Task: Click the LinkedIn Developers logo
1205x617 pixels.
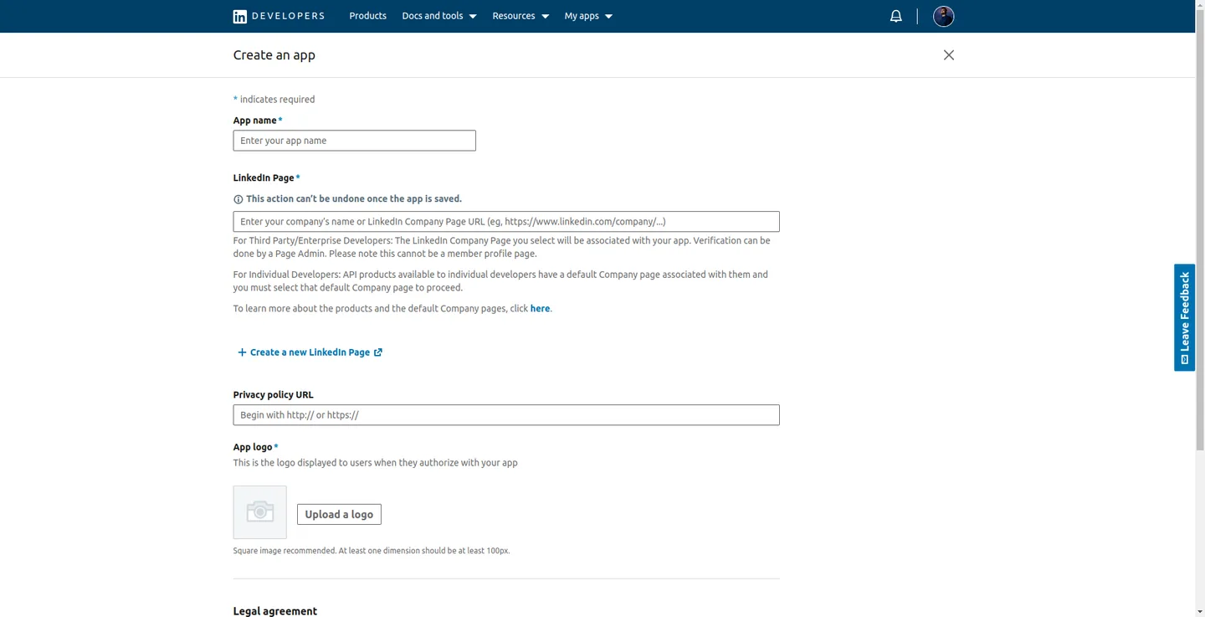Action: point(279,16)
